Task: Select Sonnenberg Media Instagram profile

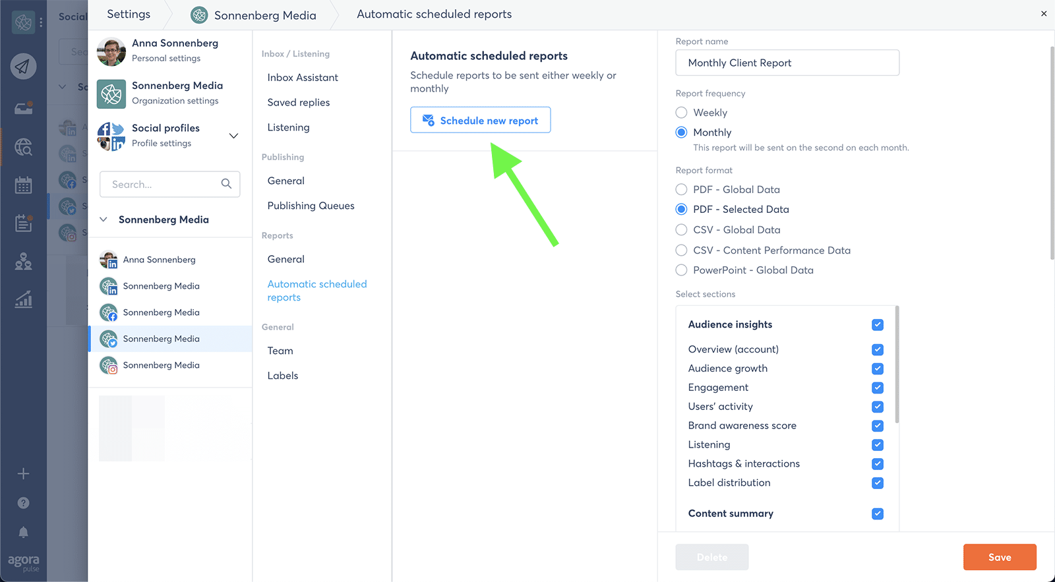Action: point(170,365)
